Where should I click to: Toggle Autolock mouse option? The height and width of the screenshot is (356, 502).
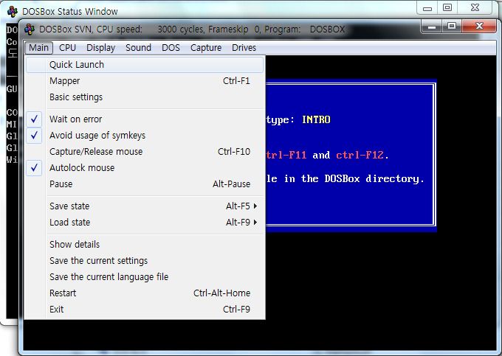pyautogui.click(x=145, y=168)
